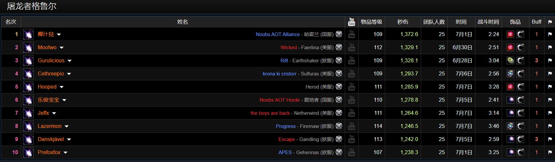
Task: Click the YouTube icon in Jeffx row
Action: 352,113
